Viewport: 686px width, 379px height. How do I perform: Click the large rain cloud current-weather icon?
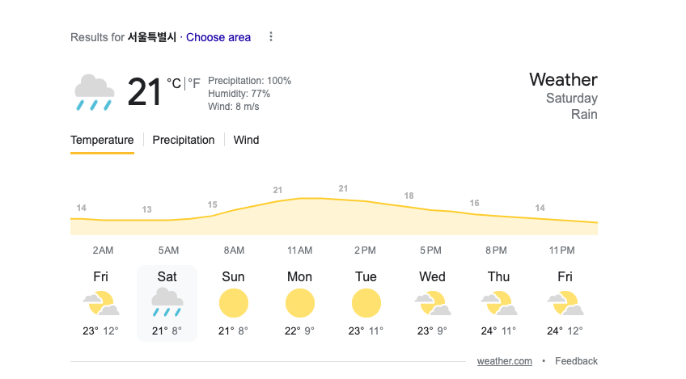coord(94,92)
